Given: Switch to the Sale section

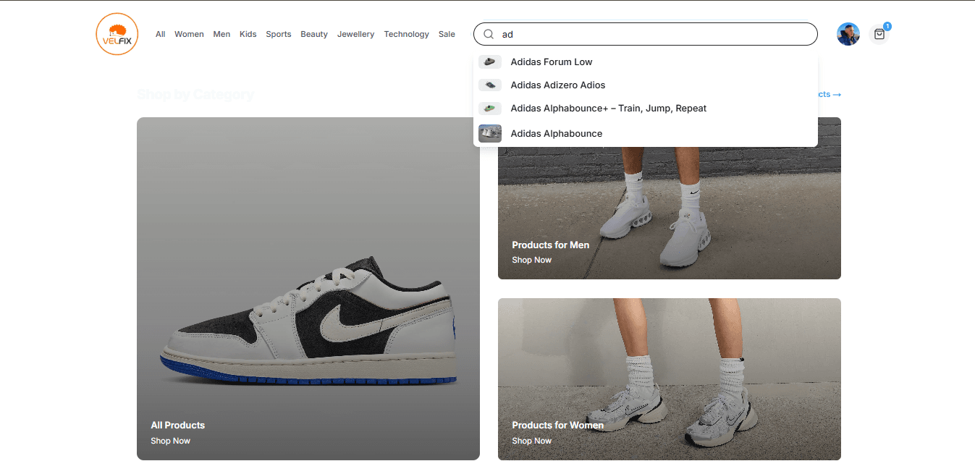Looking at the screenshot, I should pos(447,34).
